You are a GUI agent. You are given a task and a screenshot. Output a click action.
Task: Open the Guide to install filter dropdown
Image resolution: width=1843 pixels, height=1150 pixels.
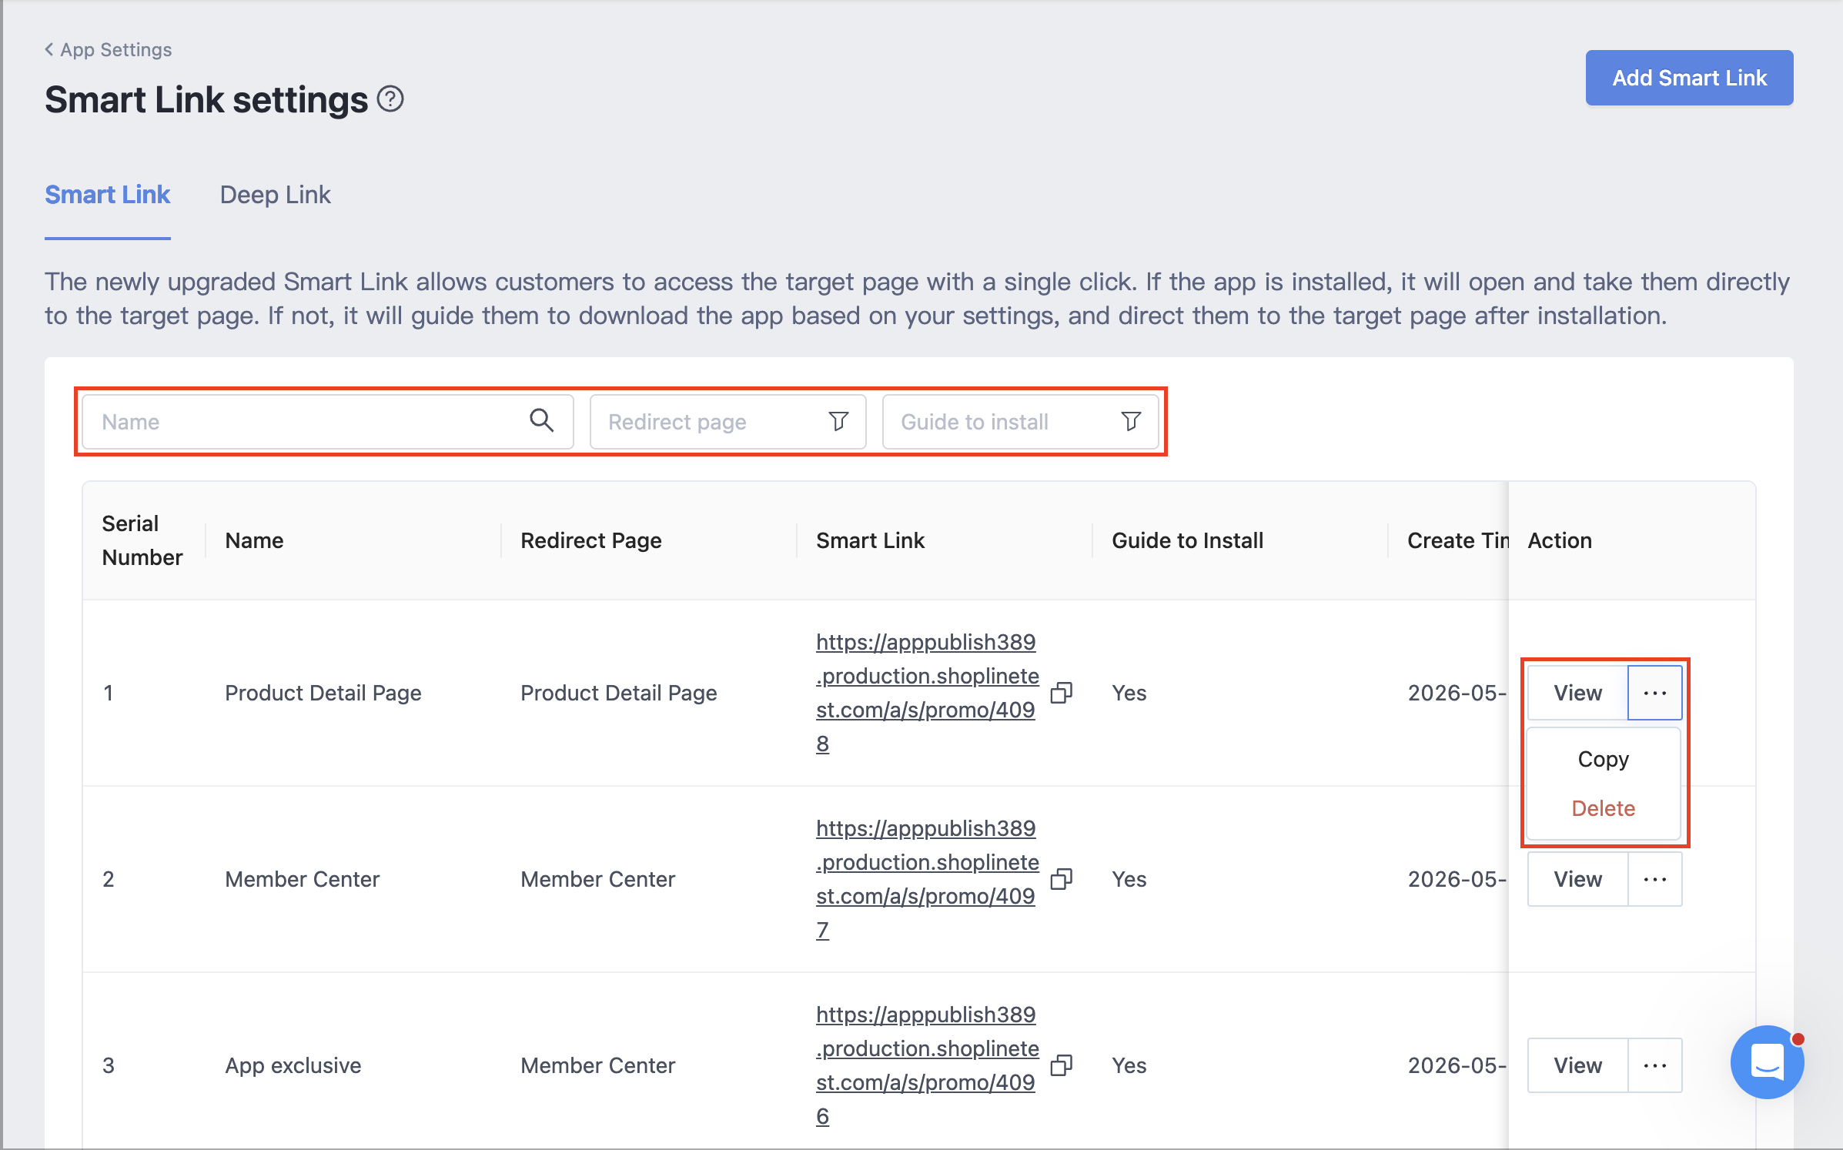(1020, 422)
